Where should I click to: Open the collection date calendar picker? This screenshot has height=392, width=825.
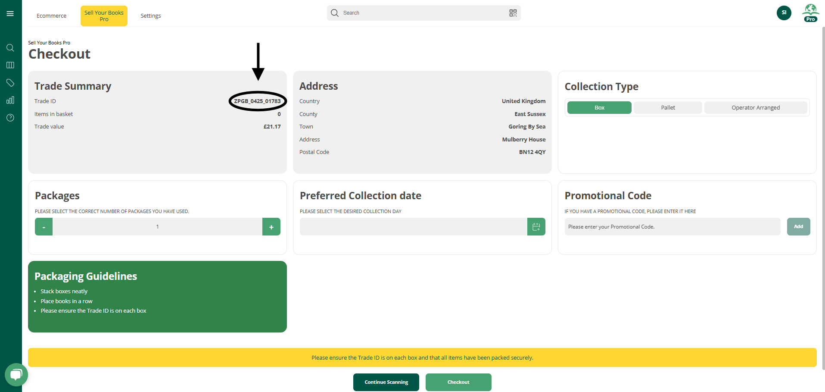536,227
